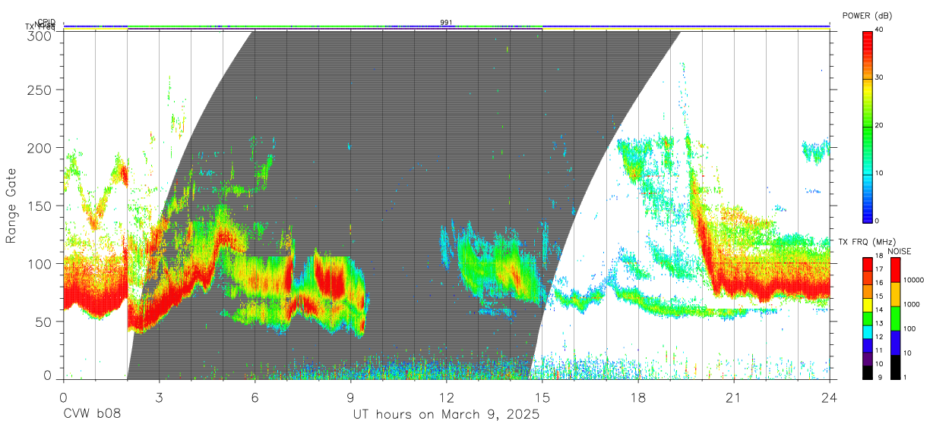Screen dimensions: 933x430
Task: Click the 1 label in NOISE legend
Action: [x=905, y=377]
